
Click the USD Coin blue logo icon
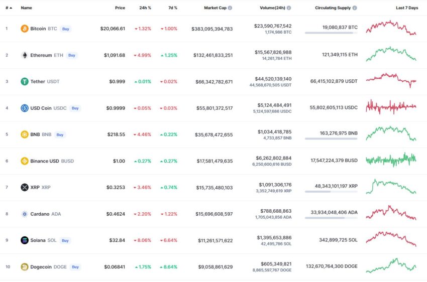tap(25, 108)
